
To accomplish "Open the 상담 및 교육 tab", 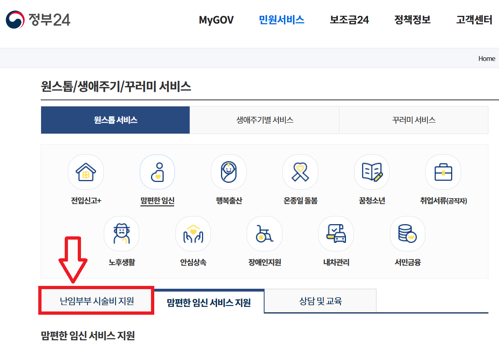I will [x=320, y=301].
